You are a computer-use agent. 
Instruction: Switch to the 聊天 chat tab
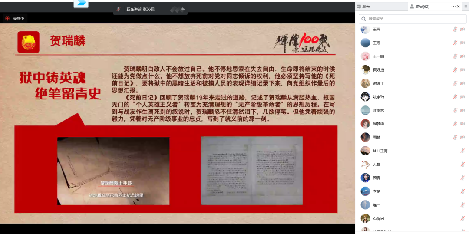pos(366,7)
